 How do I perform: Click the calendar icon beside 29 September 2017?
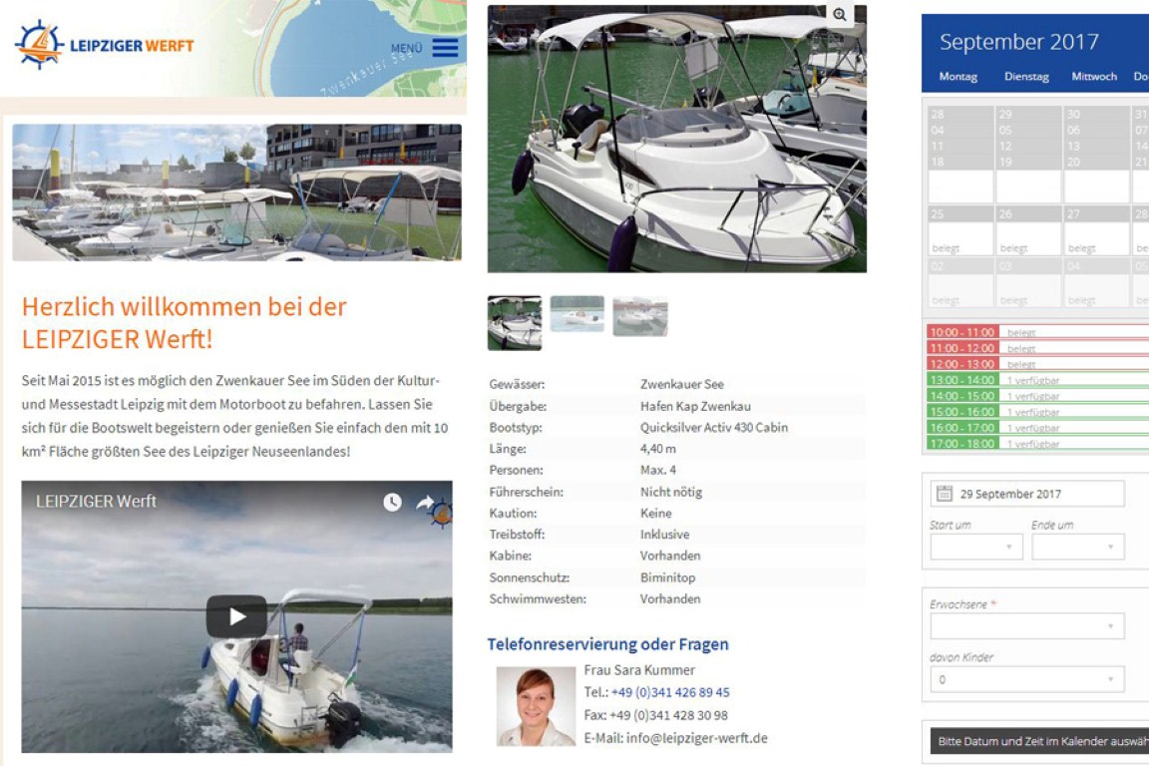(x=945, y=494)
